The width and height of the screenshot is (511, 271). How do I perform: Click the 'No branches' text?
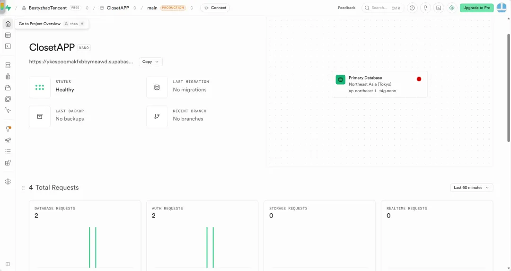[x=188, y=119]
